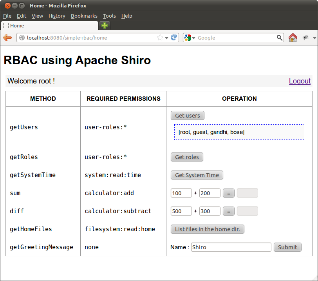Viewport: 318px width, 281px height.
Task: Focus the Name field containing Shiro
Action: [231, 247]
